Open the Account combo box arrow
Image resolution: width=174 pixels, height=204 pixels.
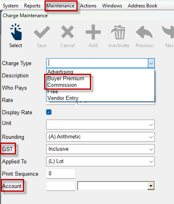coord(151,186)
